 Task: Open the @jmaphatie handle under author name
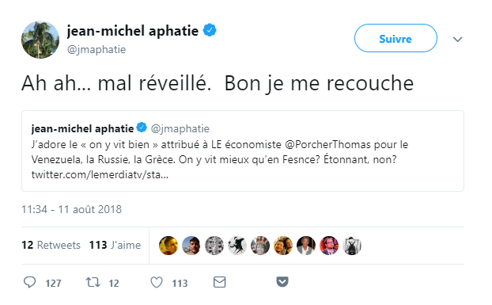97,49
